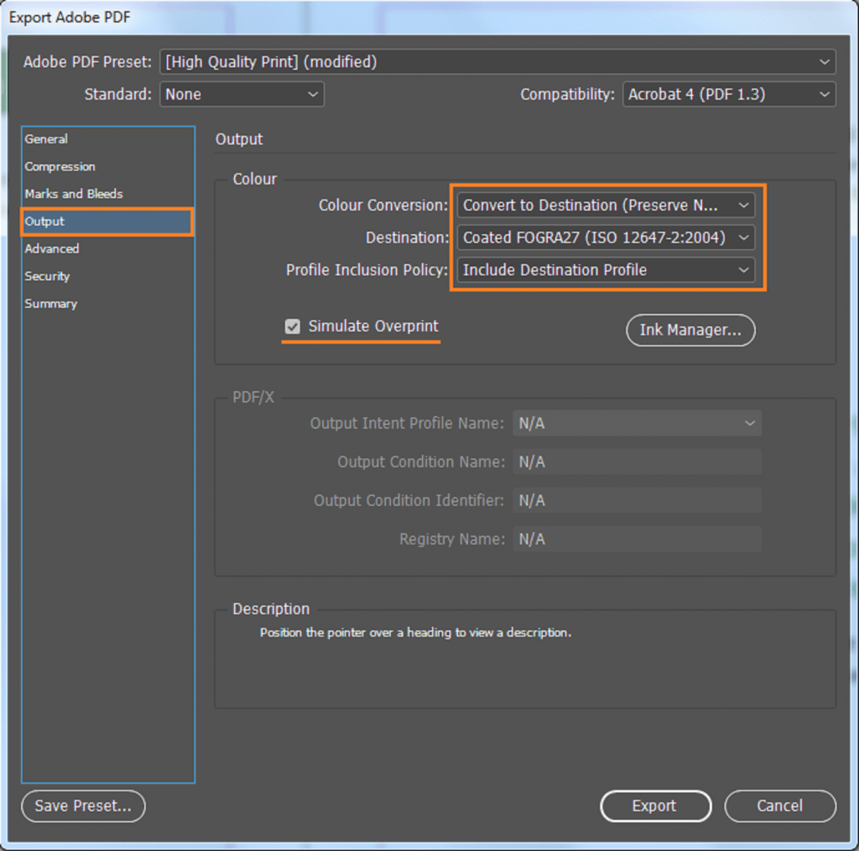859x851 pixels.
Task: Open the Output Intent Profile Name dropdown
Action: point(638,423)
